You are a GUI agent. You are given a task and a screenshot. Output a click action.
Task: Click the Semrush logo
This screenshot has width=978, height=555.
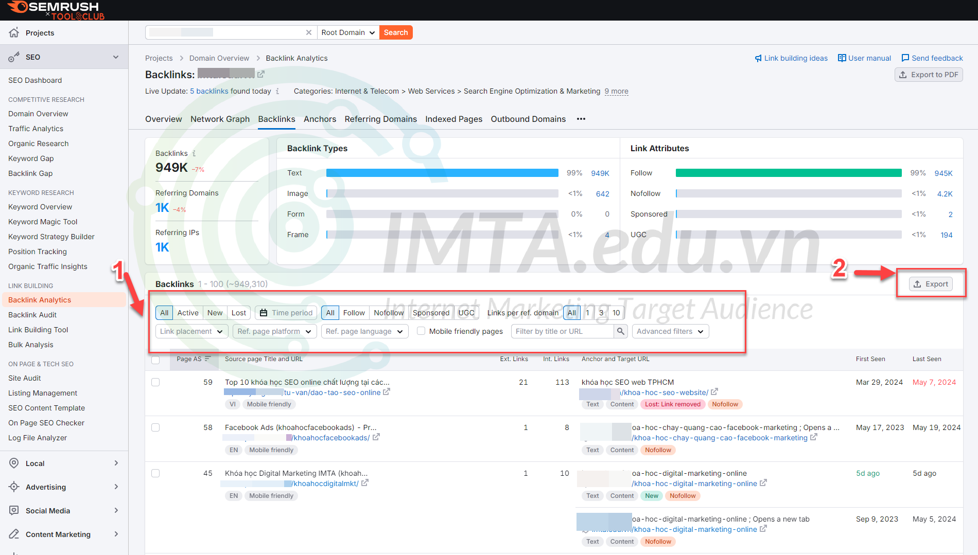[56, 10]
